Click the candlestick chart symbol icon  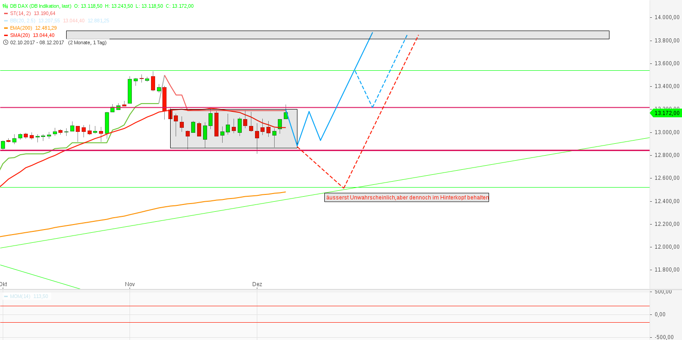click(5, 6)
